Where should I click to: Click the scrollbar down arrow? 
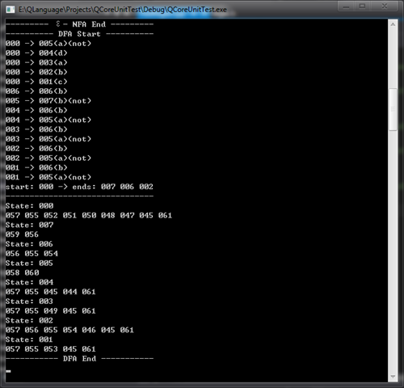tap(393, 377)
